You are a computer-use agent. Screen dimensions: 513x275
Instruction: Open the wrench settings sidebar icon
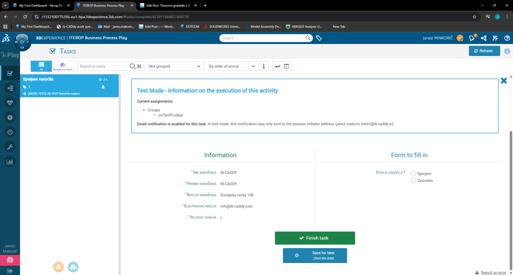[x=10, y=146]
